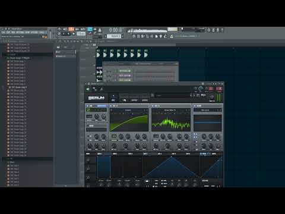Close the Channel rack window
Viewport: 285px width, 214px height.
(176, 64)
